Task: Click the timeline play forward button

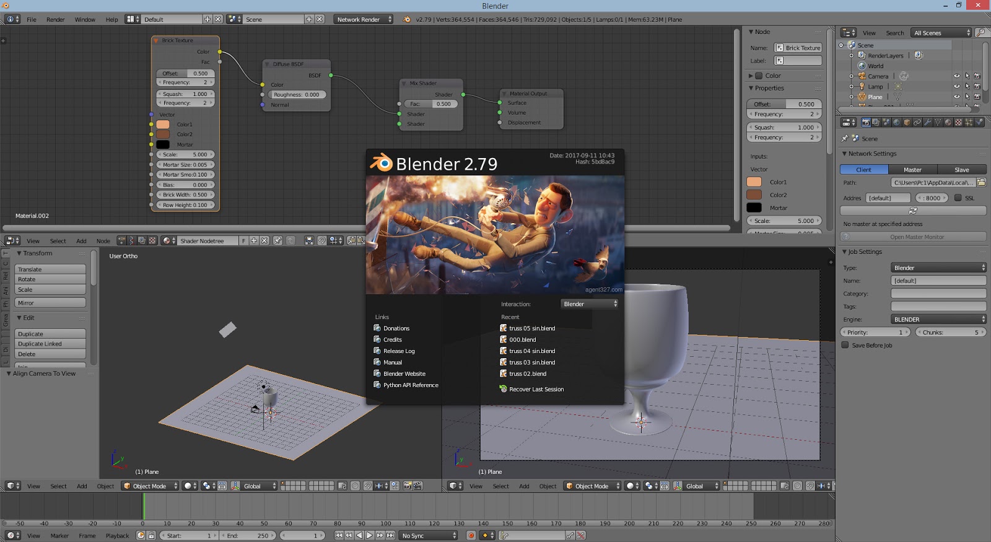Action: point(370,536)
